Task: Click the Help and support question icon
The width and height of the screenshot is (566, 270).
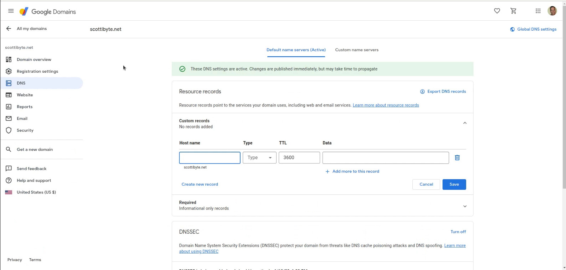Action: (9, 180)
